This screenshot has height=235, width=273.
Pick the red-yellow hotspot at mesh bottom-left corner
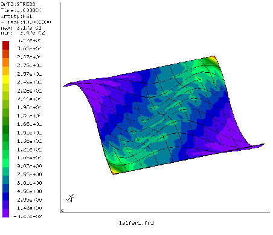tap(114, 171)
